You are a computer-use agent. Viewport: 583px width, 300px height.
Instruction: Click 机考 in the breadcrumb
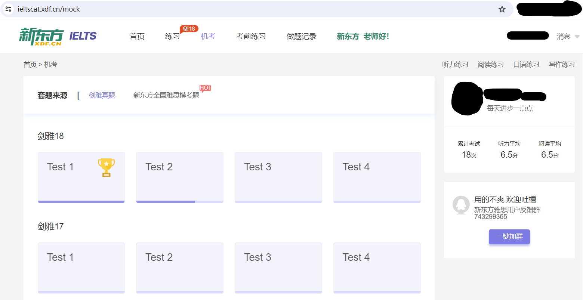tap(51, 65)
